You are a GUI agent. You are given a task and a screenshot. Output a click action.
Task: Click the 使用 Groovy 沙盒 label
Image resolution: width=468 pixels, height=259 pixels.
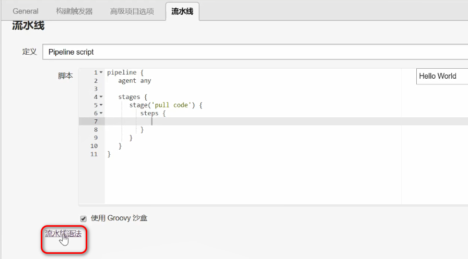pos(119,218)
